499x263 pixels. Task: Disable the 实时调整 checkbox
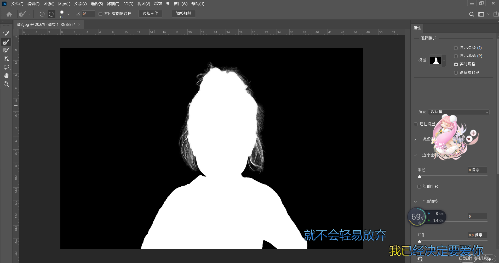click(456, 64)
